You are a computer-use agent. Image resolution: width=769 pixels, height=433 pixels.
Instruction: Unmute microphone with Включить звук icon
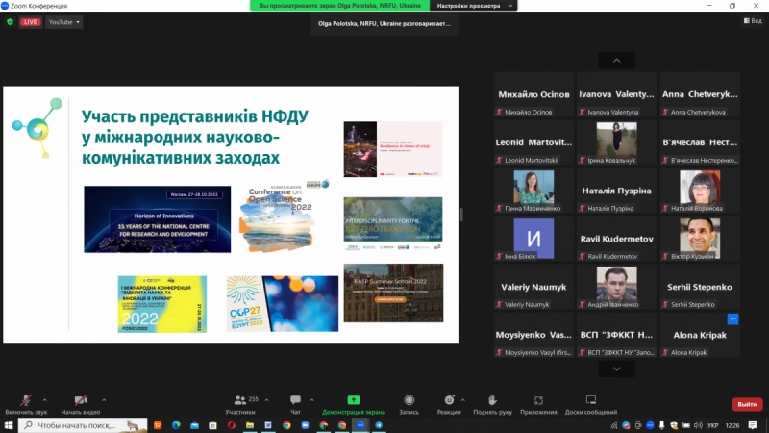point(25,400)
